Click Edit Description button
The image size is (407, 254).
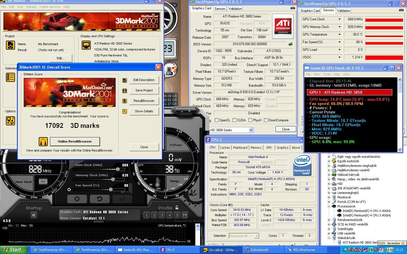(x=144, y=80)
